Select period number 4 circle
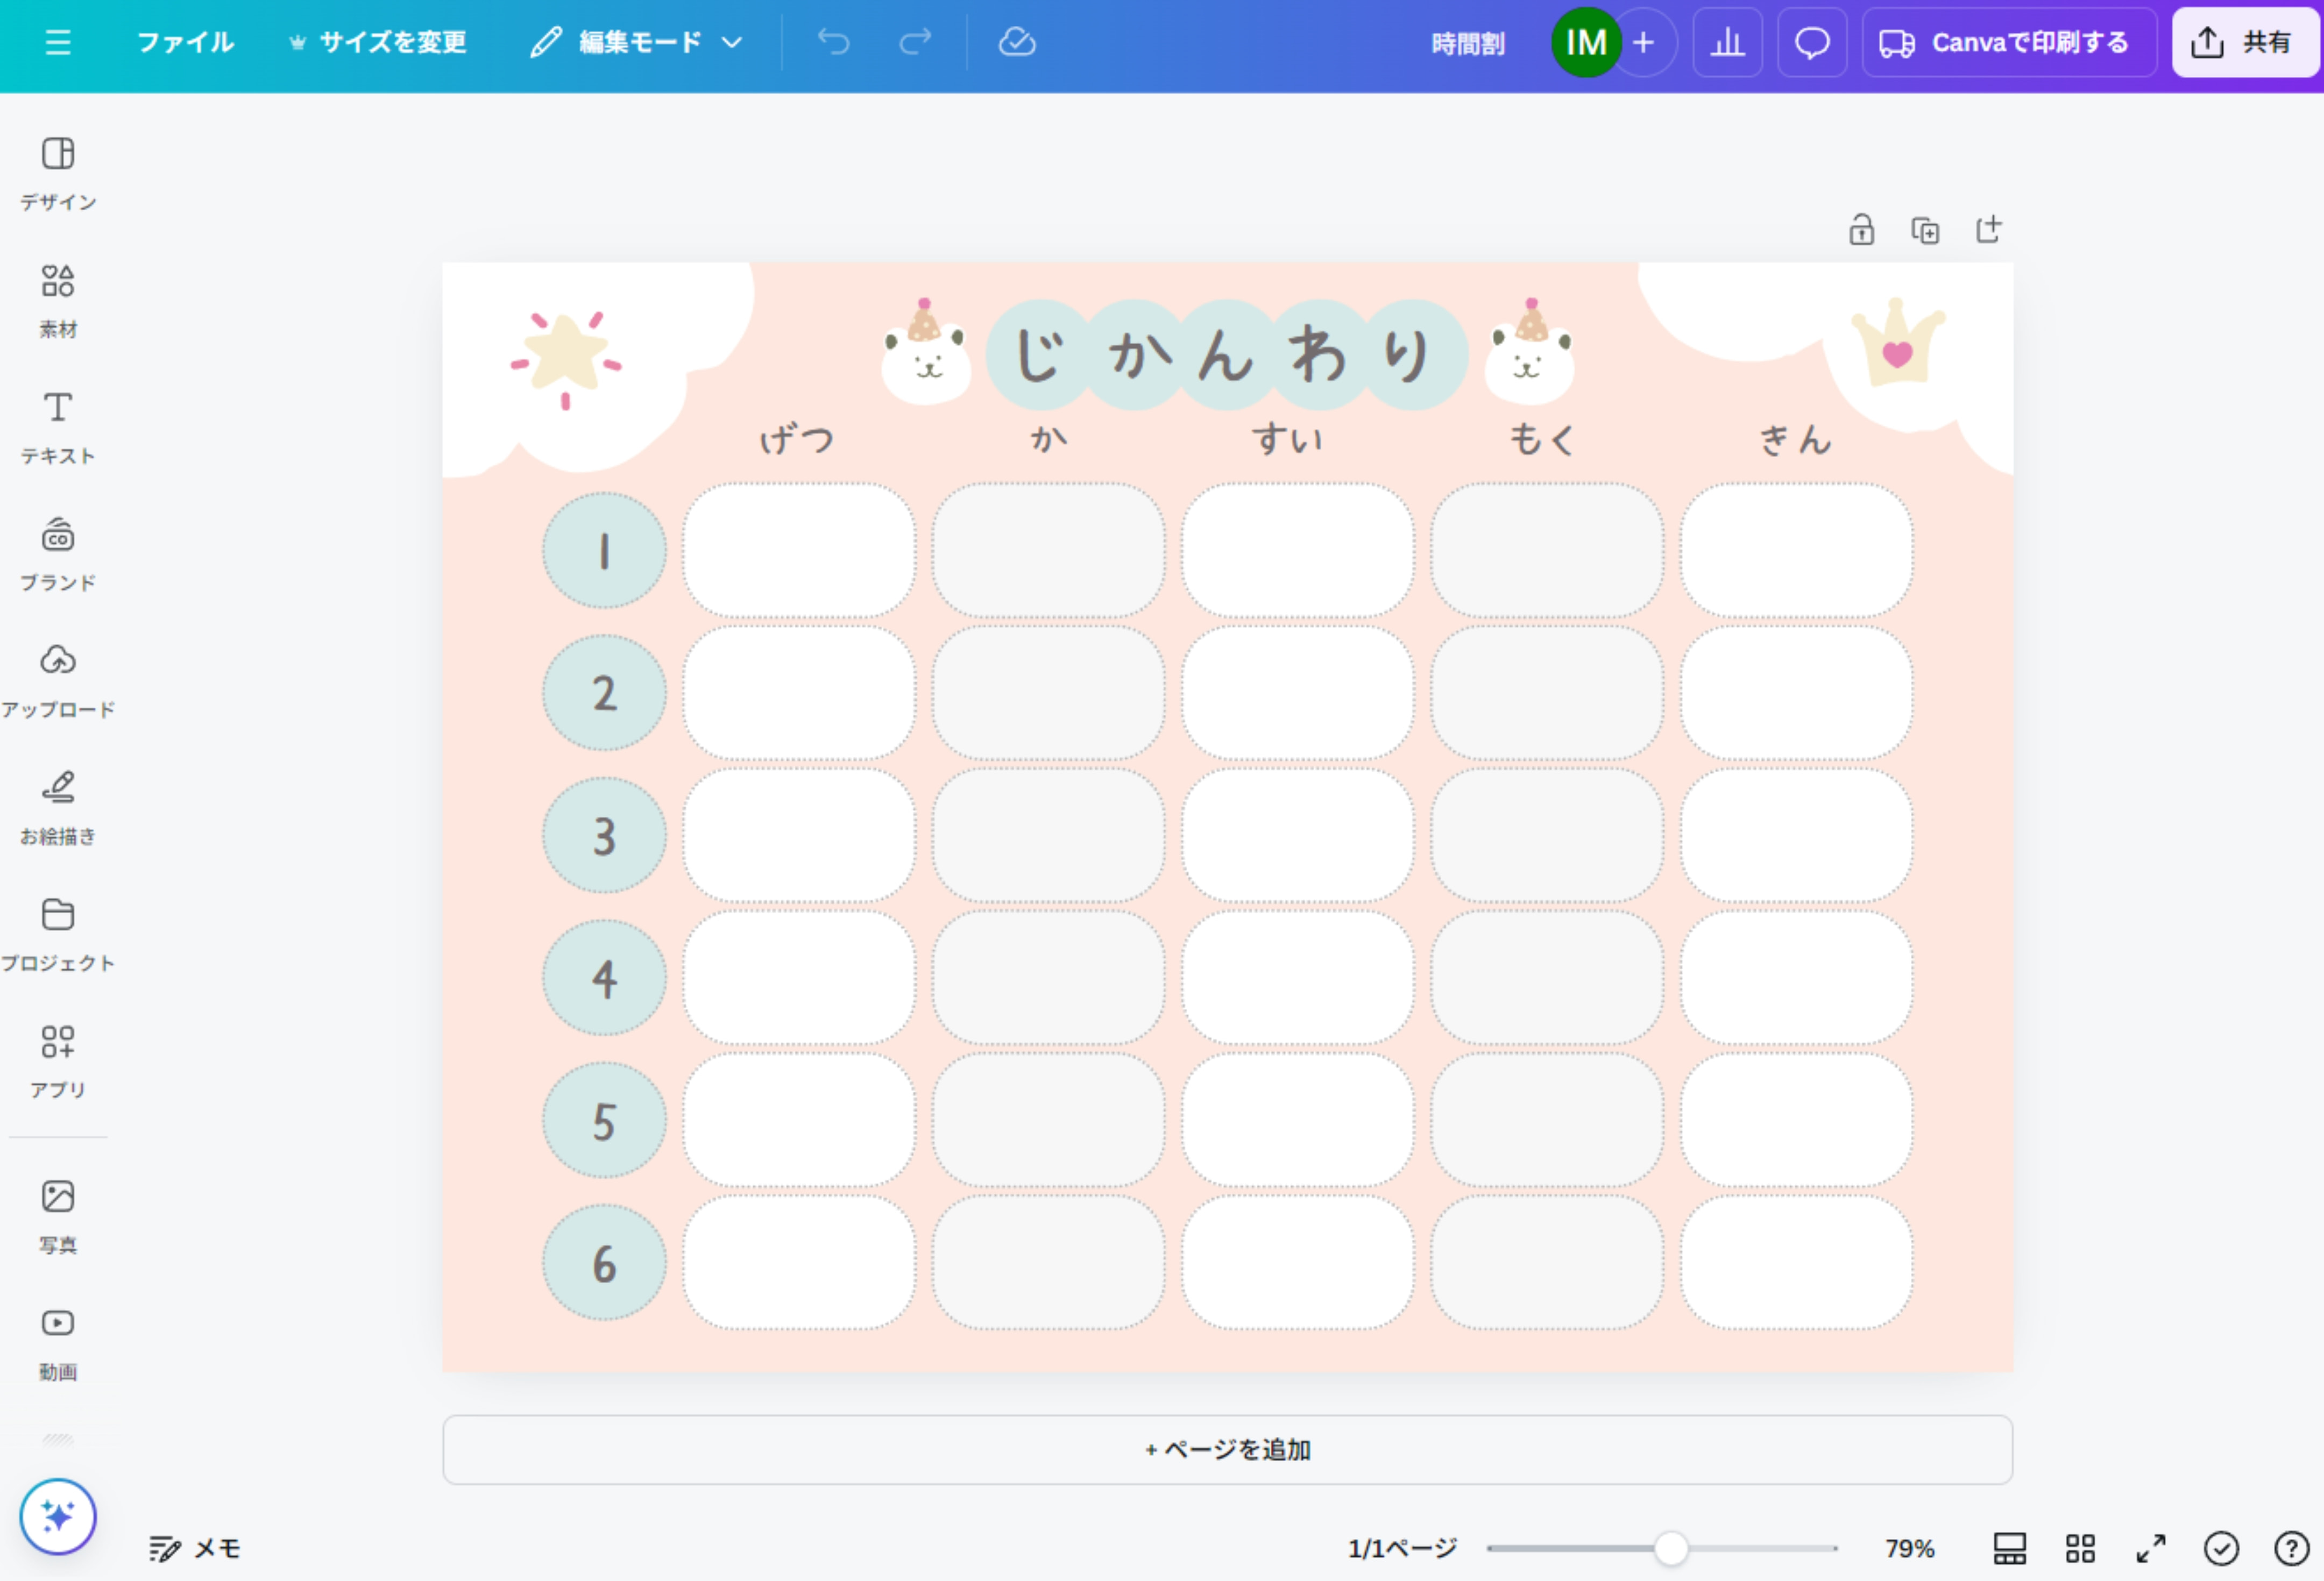 pos(604,978)
